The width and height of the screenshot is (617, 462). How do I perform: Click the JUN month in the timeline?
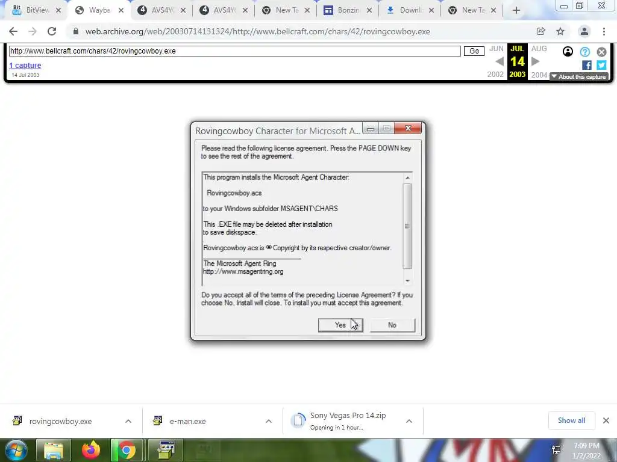(496, 49)
